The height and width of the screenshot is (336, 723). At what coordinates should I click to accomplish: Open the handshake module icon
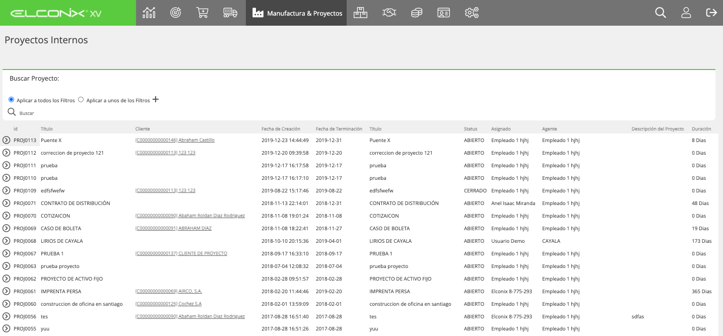point(389,13)
